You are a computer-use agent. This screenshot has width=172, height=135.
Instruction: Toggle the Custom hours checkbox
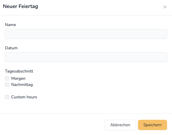[7, 97]
